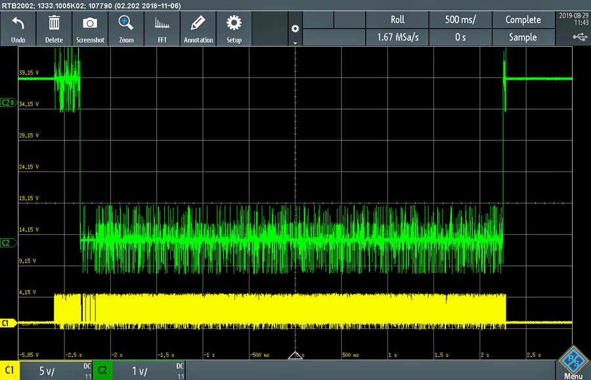The height and width of the screenshot is (380, 591).
Task: Tap the 4.15 V vertical axis label
Action: [x=28, y=292]
